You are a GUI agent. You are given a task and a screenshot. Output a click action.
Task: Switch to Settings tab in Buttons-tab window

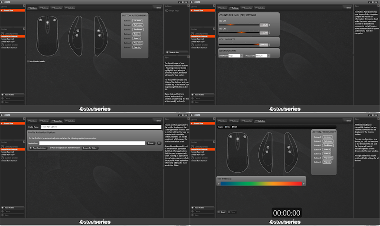pos(44,8)
